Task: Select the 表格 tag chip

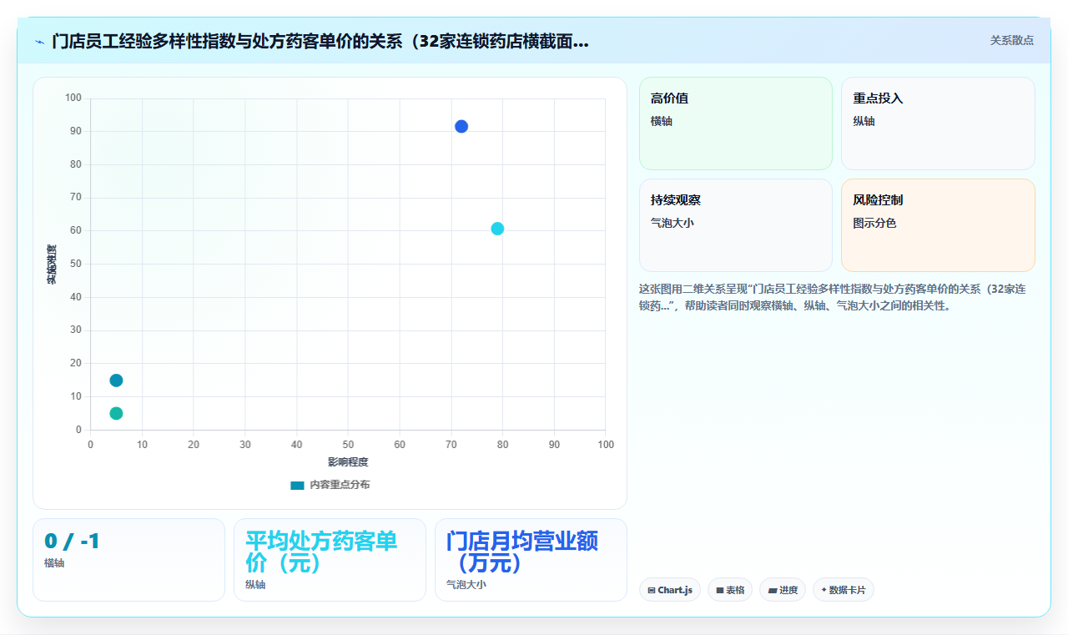Action: point(730,590)
